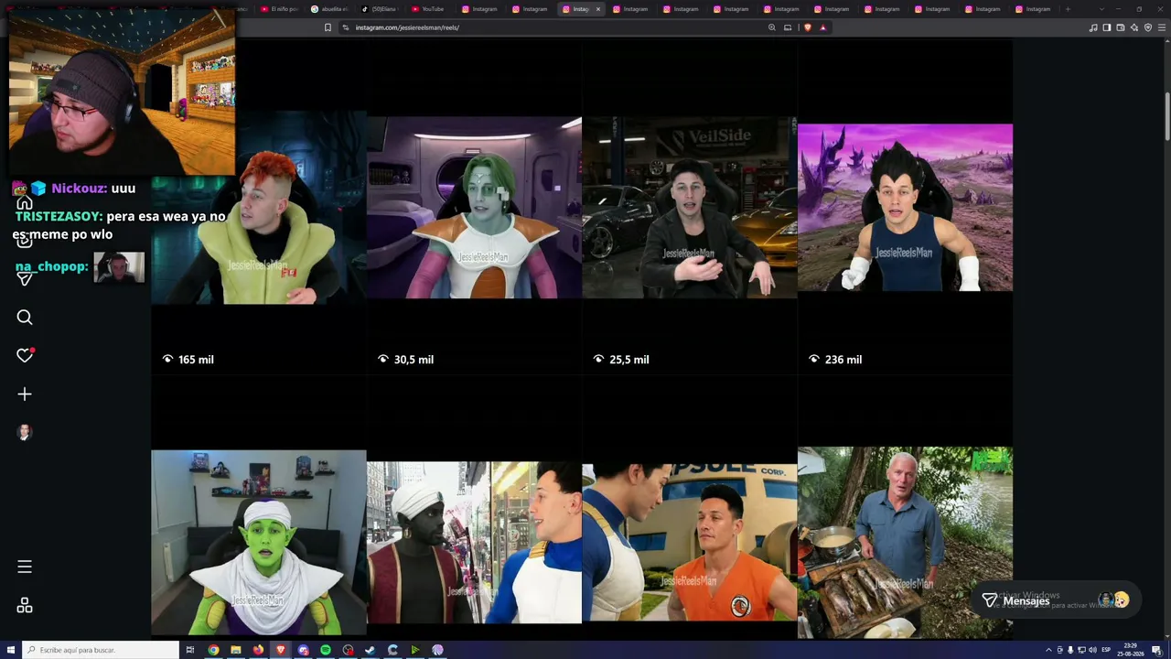Toggle the browser sidebar panel

[x=1107, y=27]
